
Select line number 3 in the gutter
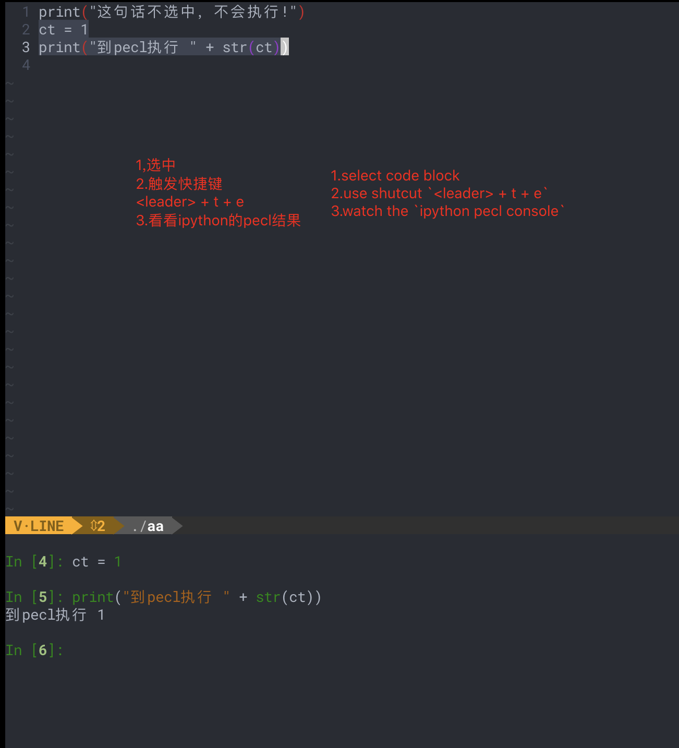[x=25, y=47]
